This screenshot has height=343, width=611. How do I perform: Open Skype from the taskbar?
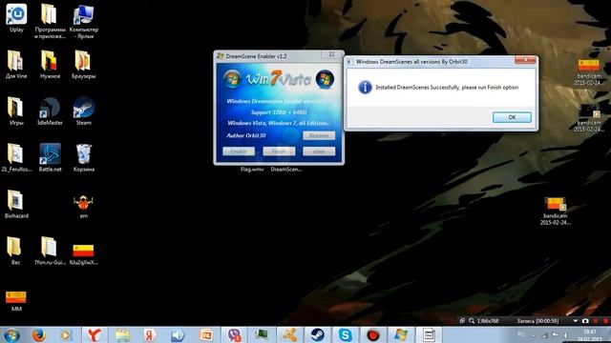click(346, 335)
